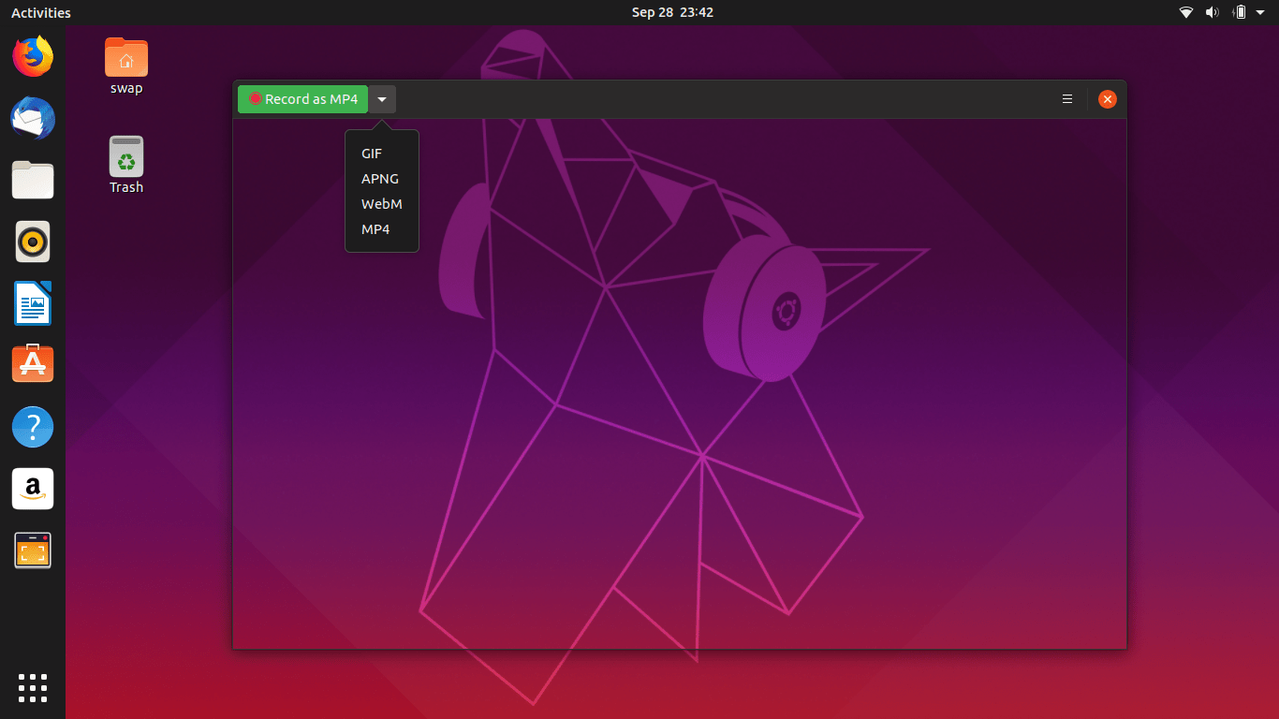Open the Activities overview

click(x=41, y=12)
